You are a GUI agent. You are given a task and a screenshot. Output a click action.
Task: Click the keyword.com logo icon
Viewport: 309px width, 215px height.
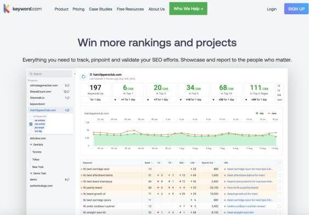tap(7, 9)
